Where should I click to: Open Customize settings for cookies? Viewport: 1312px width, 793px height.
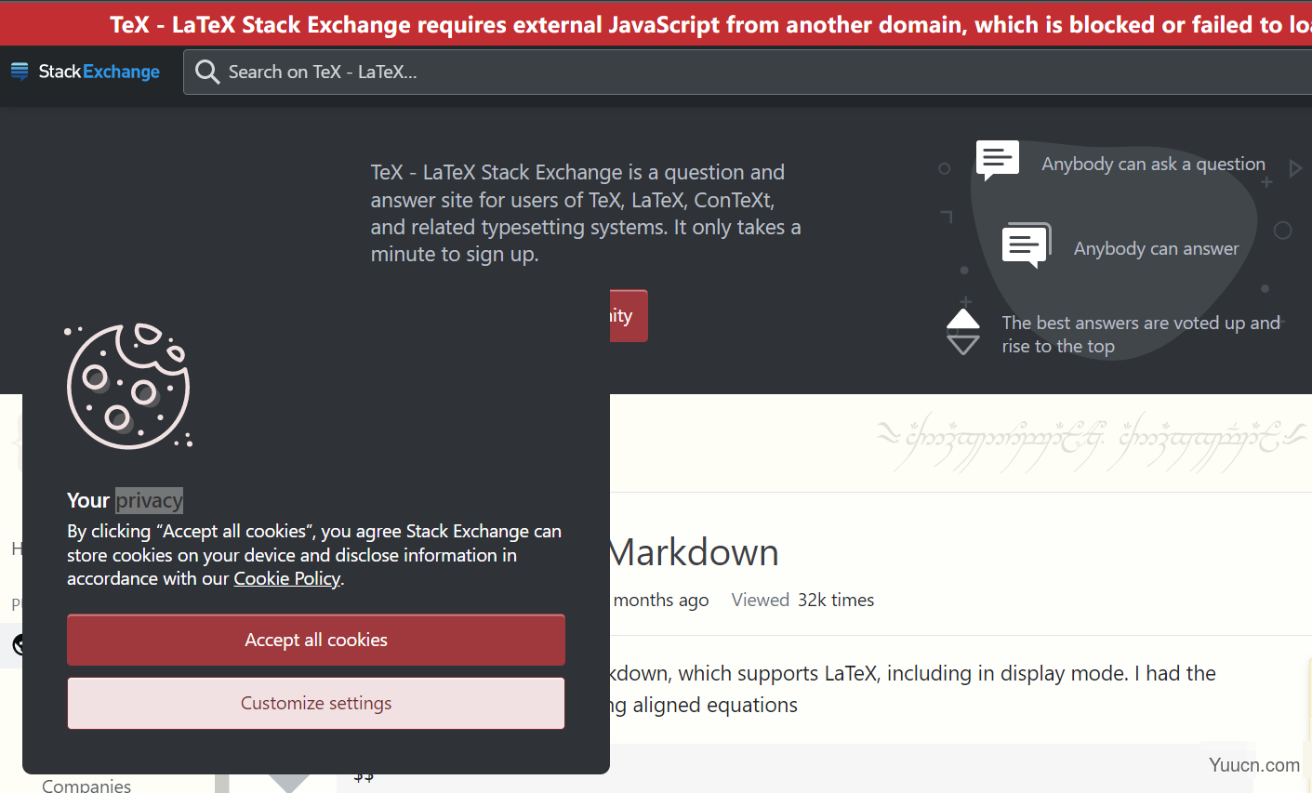[316, 703]
